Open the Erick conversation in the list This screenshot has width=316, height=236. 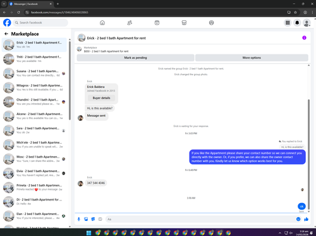coord(34,45)
